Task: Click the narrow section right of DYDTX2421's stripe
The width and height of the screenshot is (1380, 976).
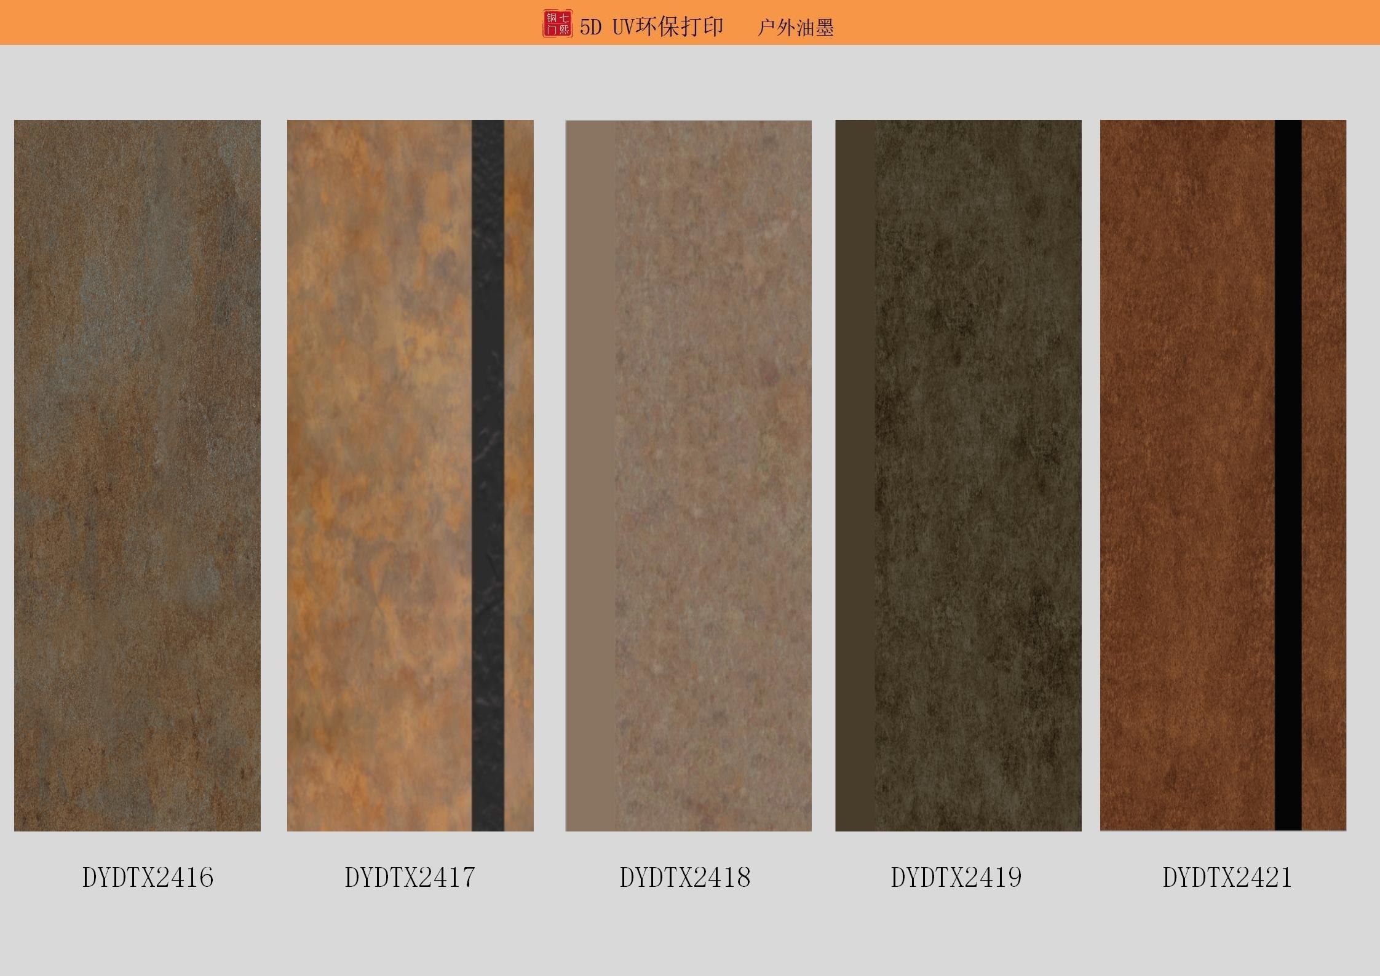Action: tap(1324, 475)
